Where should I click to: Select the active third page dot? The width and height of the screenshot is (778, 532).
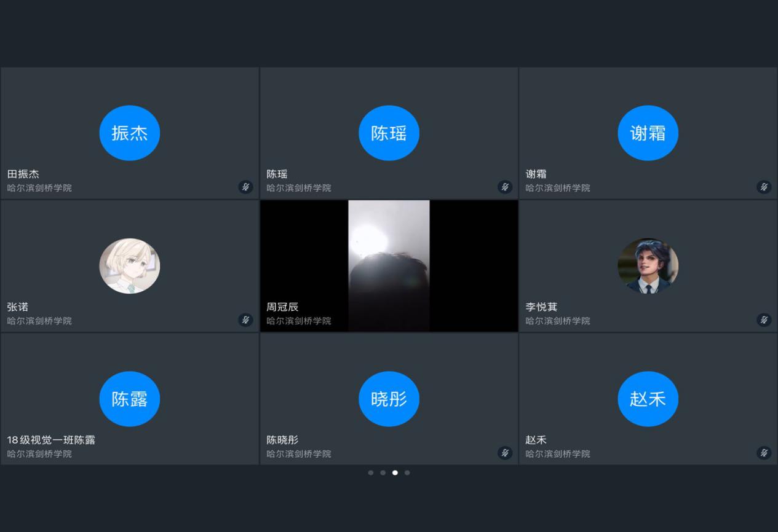tap(395, 472)
